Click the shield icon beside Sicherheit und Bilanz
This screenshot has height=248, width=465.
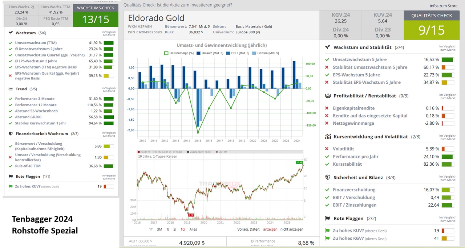[x=327, y=177]
